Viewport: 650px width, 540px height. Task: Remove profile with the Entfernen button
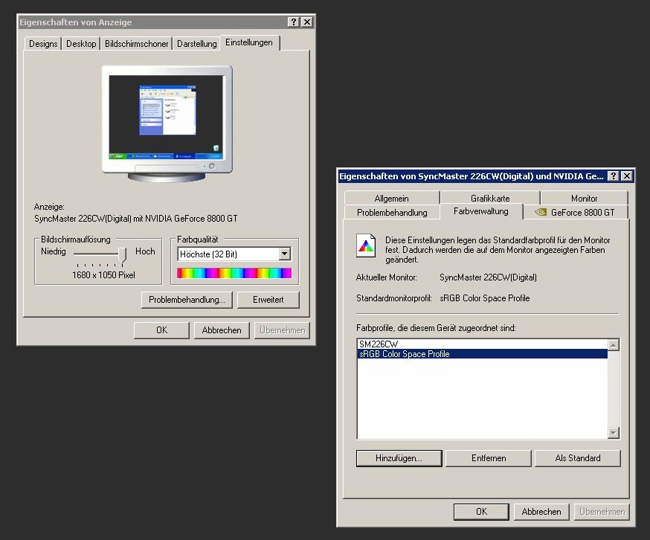click(x=488, y=458)
